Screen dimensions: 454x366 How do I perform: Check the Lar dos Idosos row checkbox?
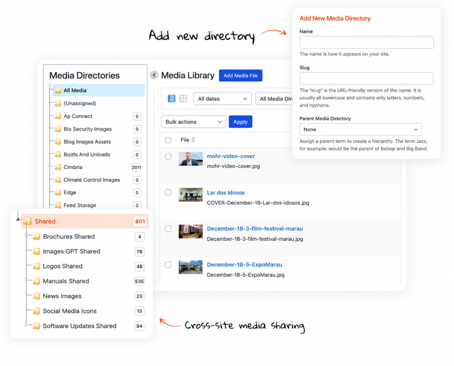tap(168, 192)
